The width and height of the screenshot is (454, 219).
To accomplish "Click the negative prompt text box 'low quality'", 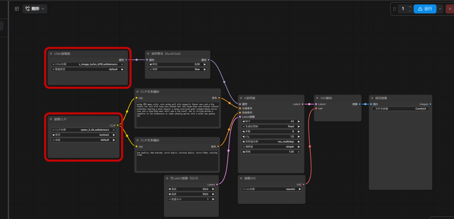I will point(177,161).
